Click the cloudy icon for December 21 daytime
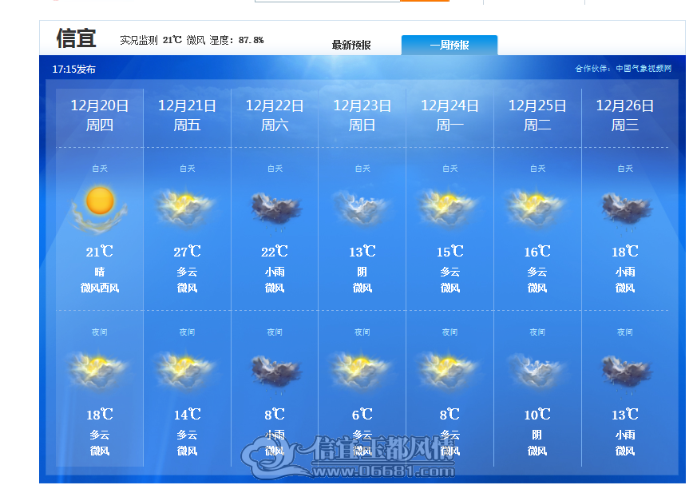The height and width of the screenshot is (489, 697). [x=185, y=208]
